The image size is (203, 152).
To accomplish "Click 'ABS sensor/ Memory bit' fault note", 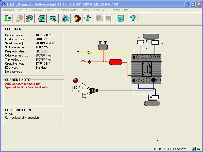I will click(22, 84).
